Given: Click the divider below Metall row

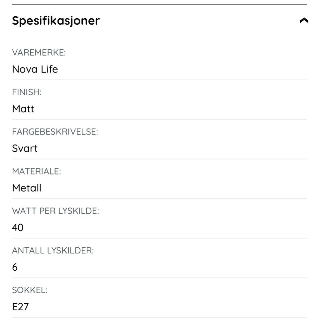Looking at the screenshot, I should pyautogui.click(x=159, y=198).
